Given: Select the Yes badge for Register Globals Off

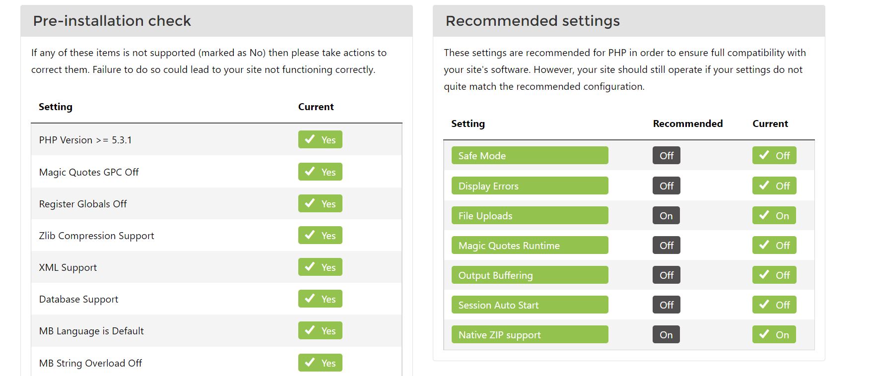Looking at the screenshot, I should click(x=320, y=203).
